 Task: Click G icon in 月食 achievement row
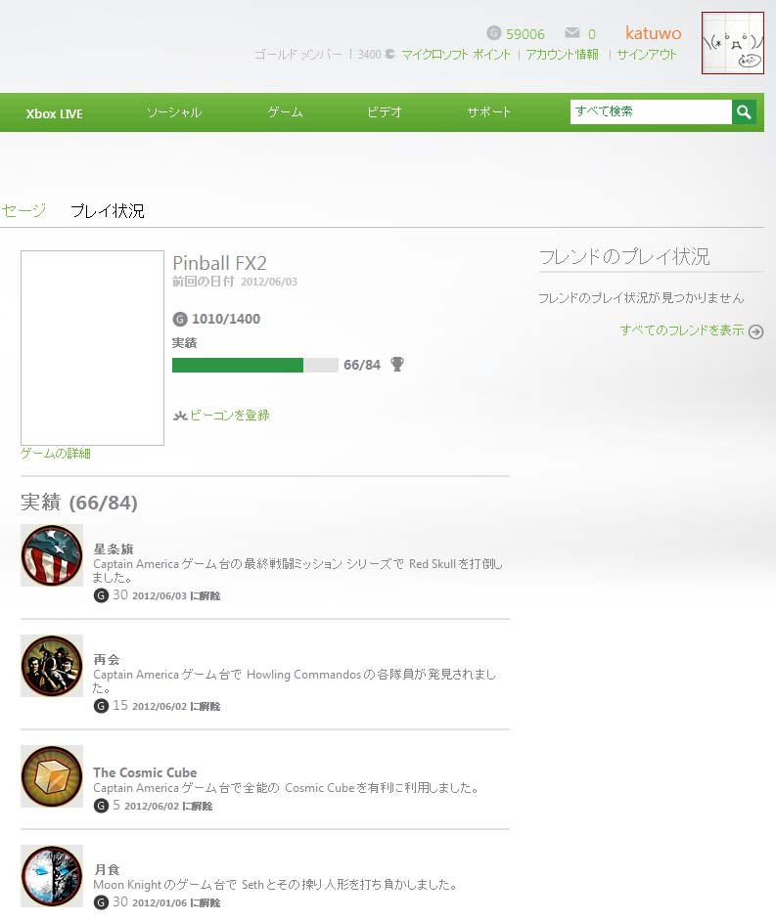click(x=101, y=902)
